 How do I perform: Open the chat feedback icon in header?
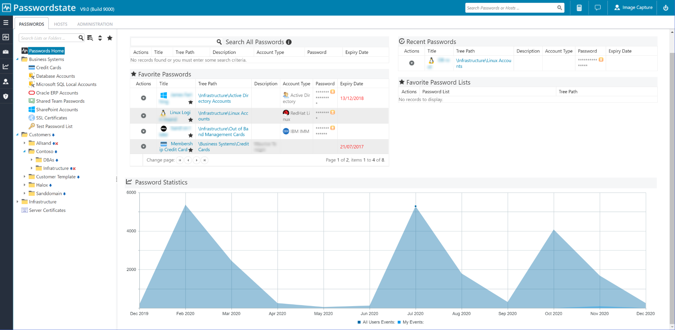(x=598, y=8)
